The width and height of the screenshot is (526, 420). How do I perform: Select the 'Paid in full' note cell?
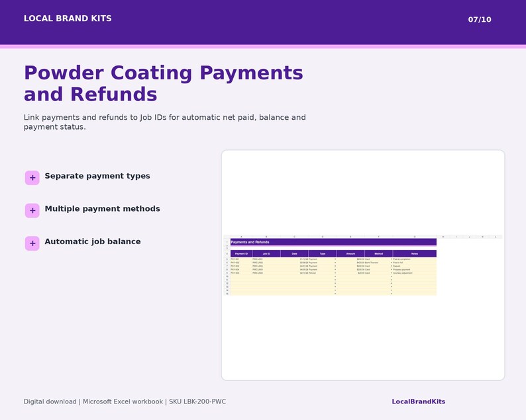point(415,263)
